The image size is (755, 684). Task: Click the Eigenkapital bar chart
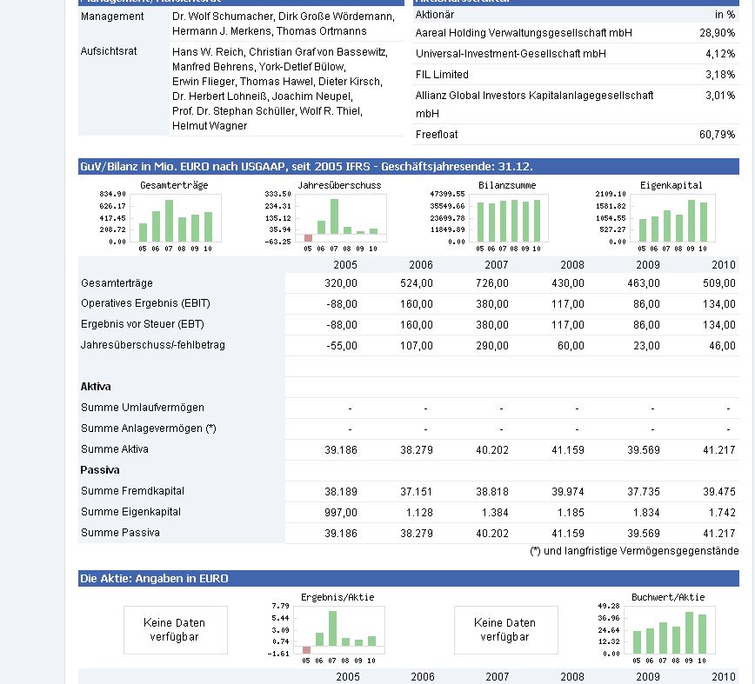click(x=656, y=216)
